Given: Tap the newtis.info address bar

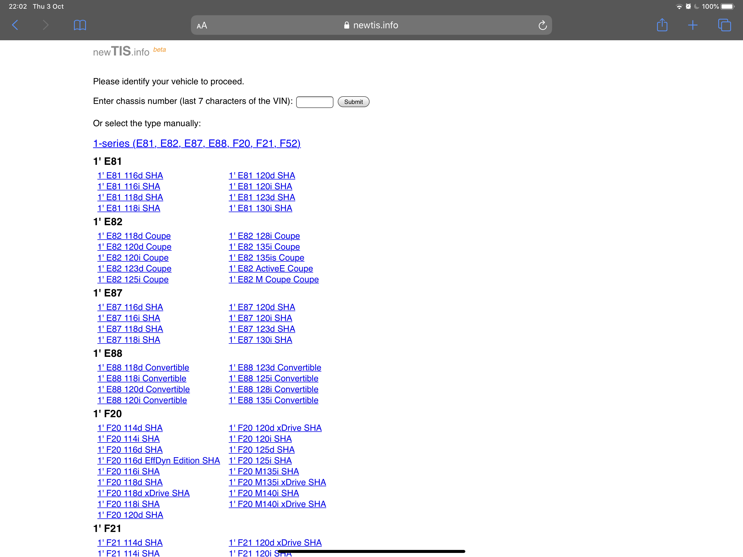Looking at the screenshot, I should (371, 25).
